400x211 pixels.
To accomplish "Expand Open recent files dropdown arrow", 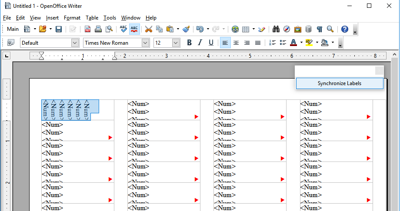I will pyautogui.click(x=50, y=29).
